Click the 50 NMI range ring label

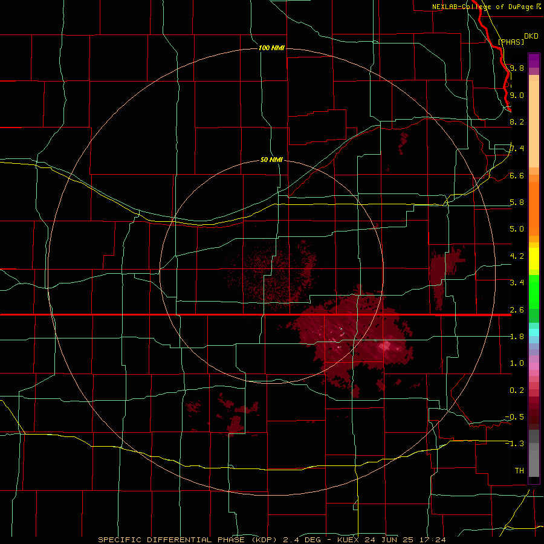[271, 160]
